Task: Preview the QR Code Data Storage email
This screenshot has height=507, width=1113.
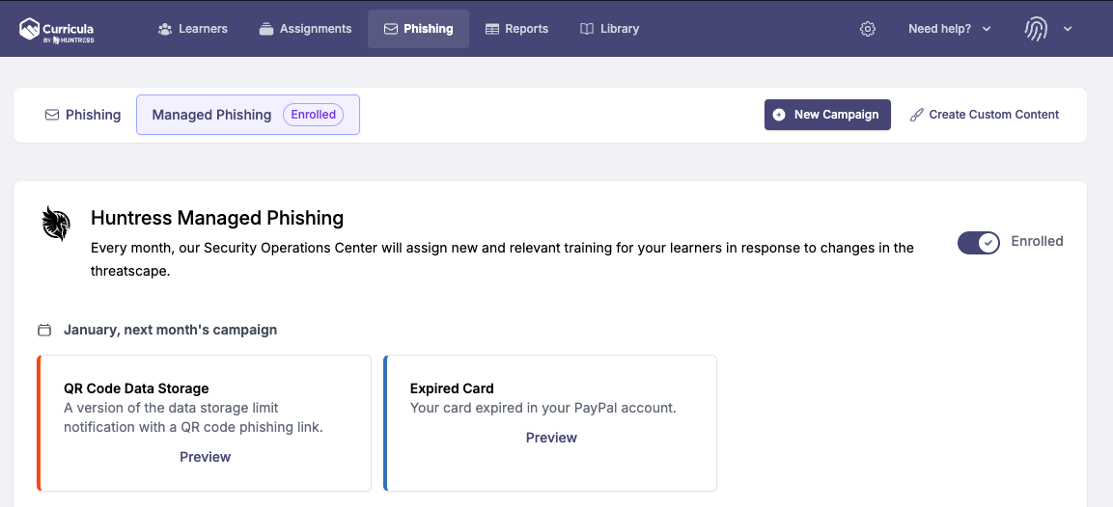Action: click(206, 457)
